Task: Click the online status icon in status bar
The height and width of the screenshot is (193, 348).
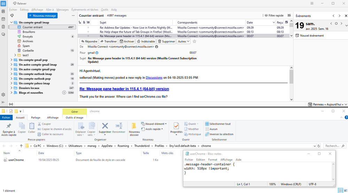Action: tap(11, 104)
